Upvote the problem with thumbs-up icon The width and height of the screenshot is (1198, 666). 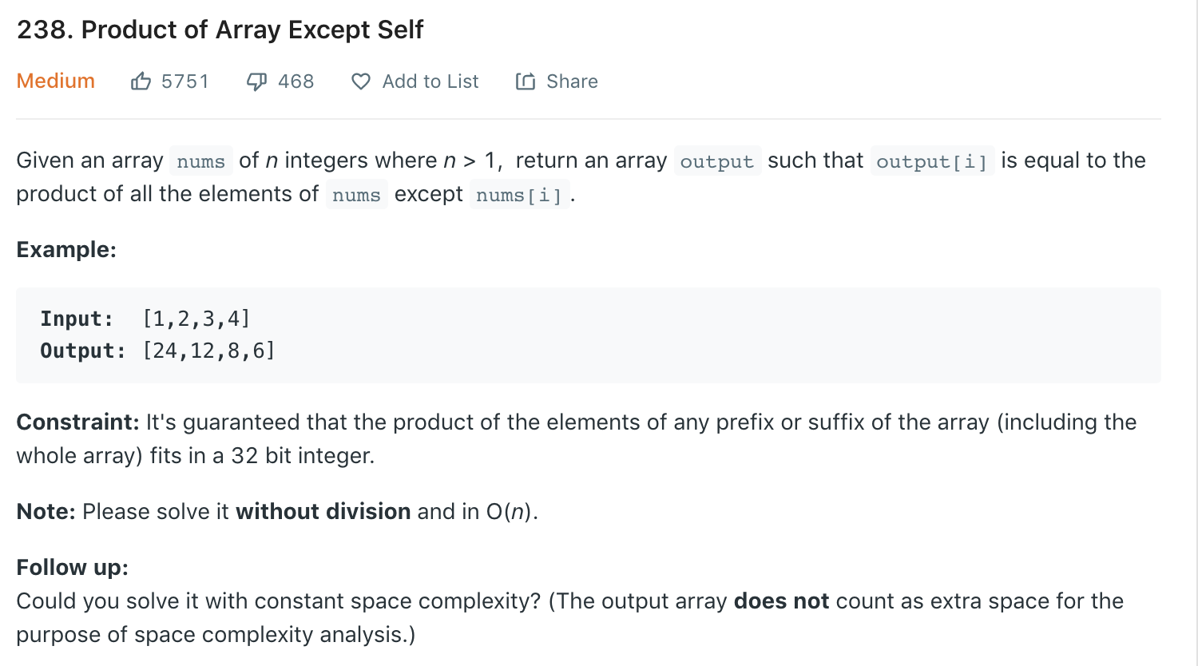pos(141,81)
